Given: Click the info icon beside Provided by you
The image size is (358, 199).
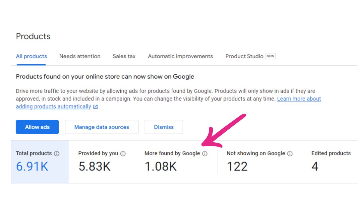Looking at the screenshot, I should tap(123, 154).
